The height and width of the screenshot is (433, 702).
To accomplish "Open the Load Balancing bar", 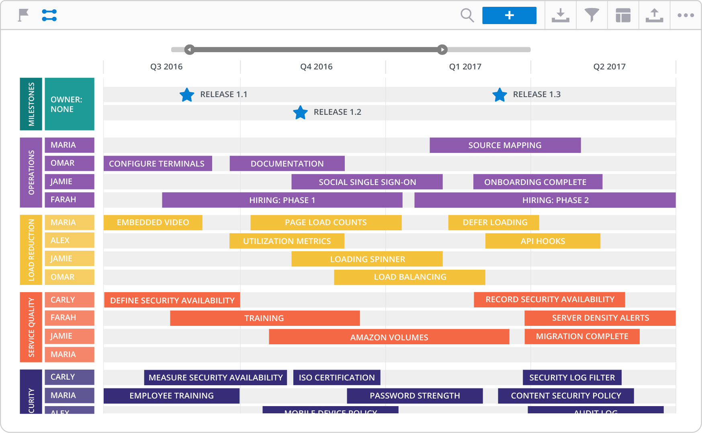I will (409, 277).
